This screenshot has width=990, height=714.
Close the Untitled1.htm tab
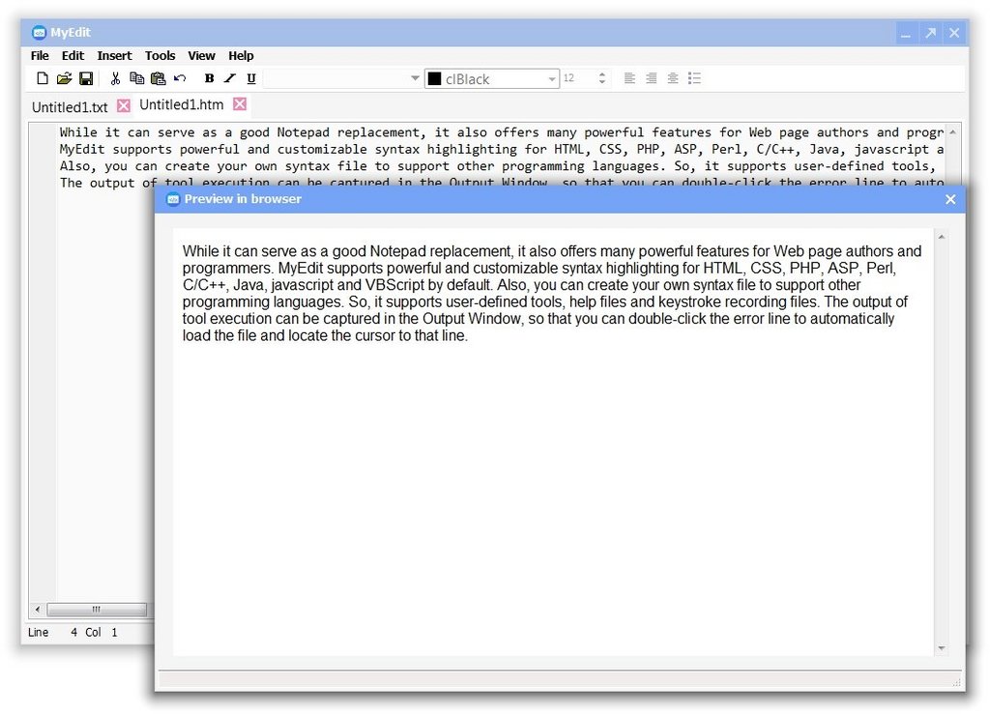click(240, 104)
